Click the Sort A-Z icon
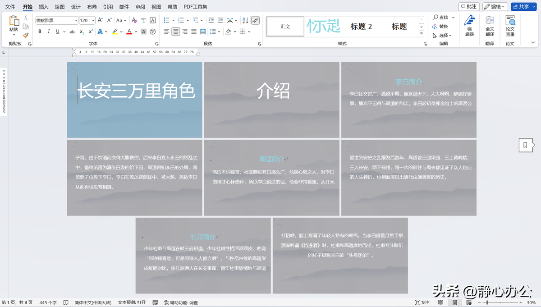 [245, 20]
